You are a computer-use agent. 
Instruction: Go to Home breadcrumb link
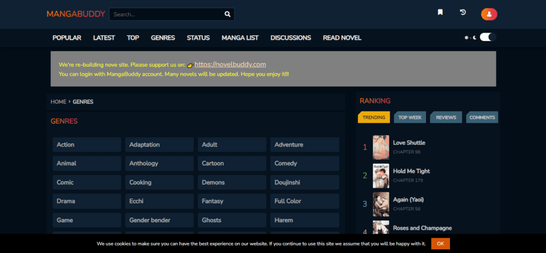(x=58, y=102)
